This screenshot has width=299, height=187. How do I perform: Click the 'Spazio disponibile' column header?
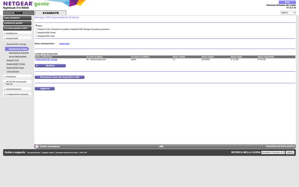(266, 57)
